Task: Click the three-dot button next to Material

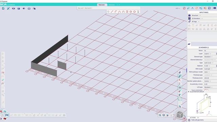Action: coord(216,66)
